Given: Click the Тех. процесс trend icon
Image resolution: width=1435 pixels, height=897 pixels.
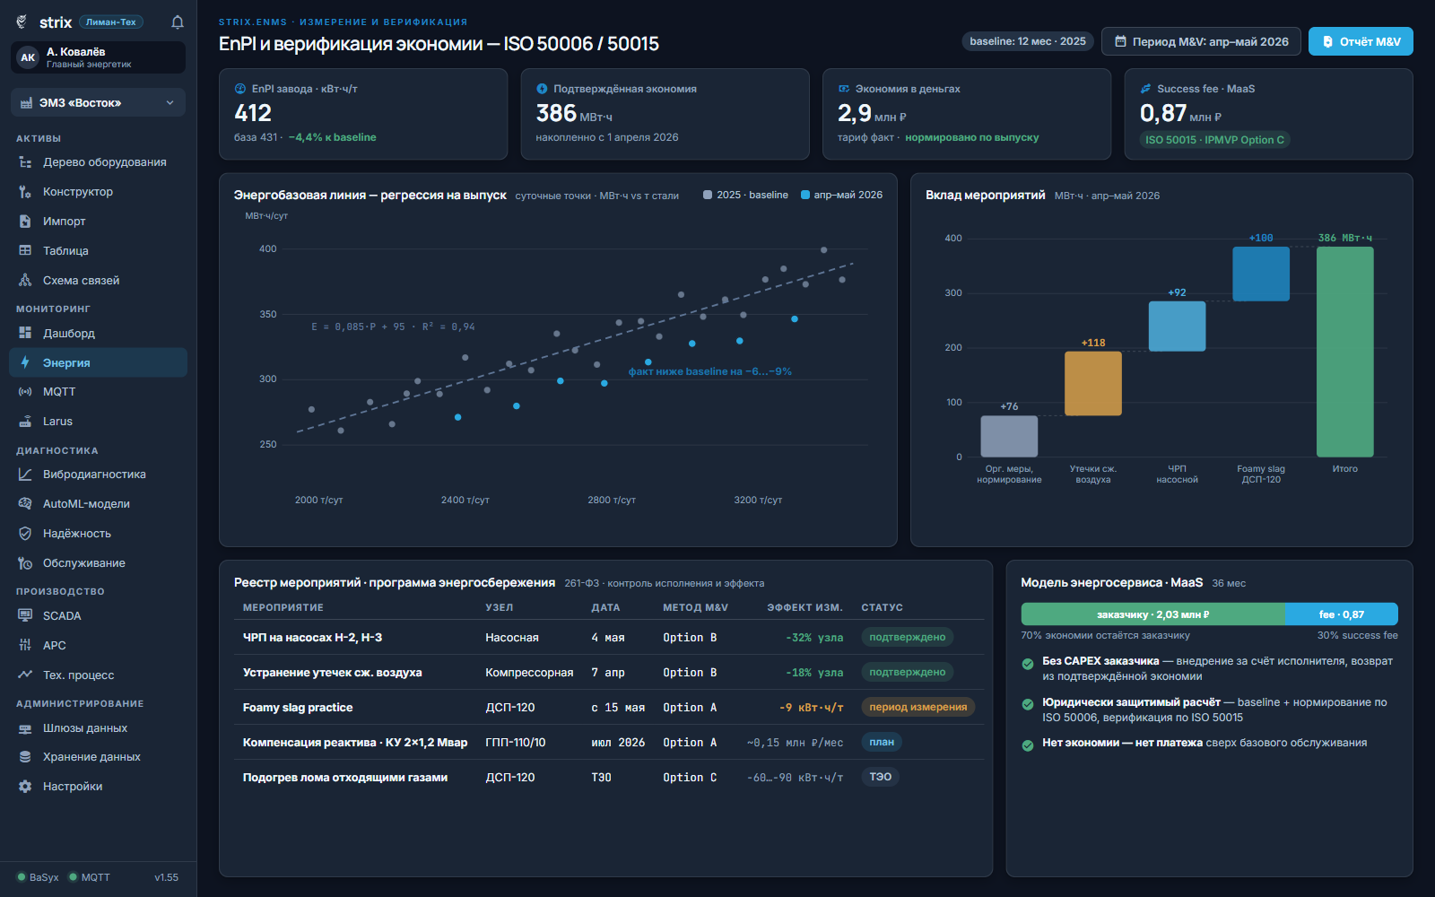Looking at the screenshot, I should pos(25,675).
